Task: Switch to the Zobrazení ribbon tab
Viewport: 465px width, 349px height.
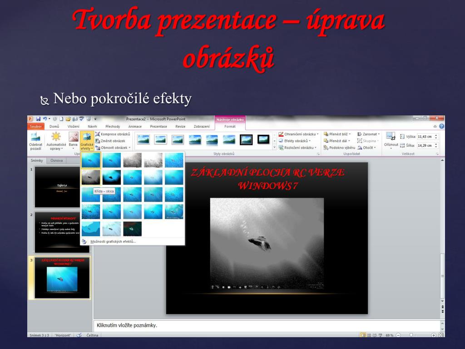Action: [x=202, y=126]
